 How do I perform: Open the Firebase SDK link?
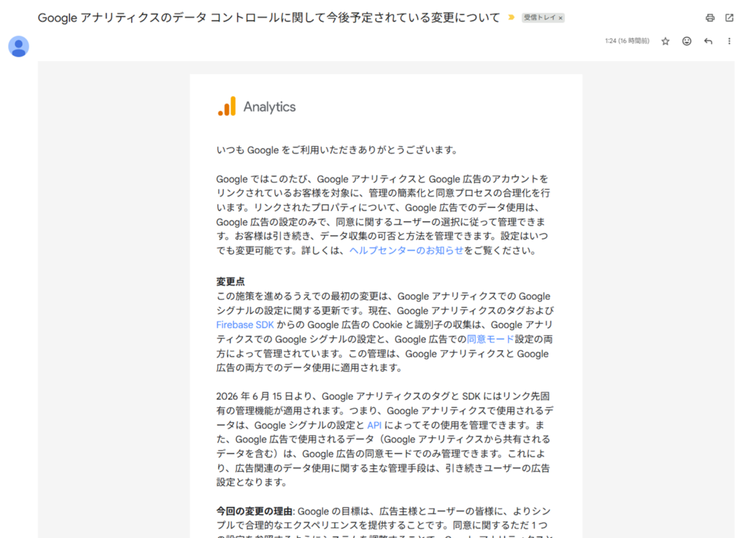[245, 325]
